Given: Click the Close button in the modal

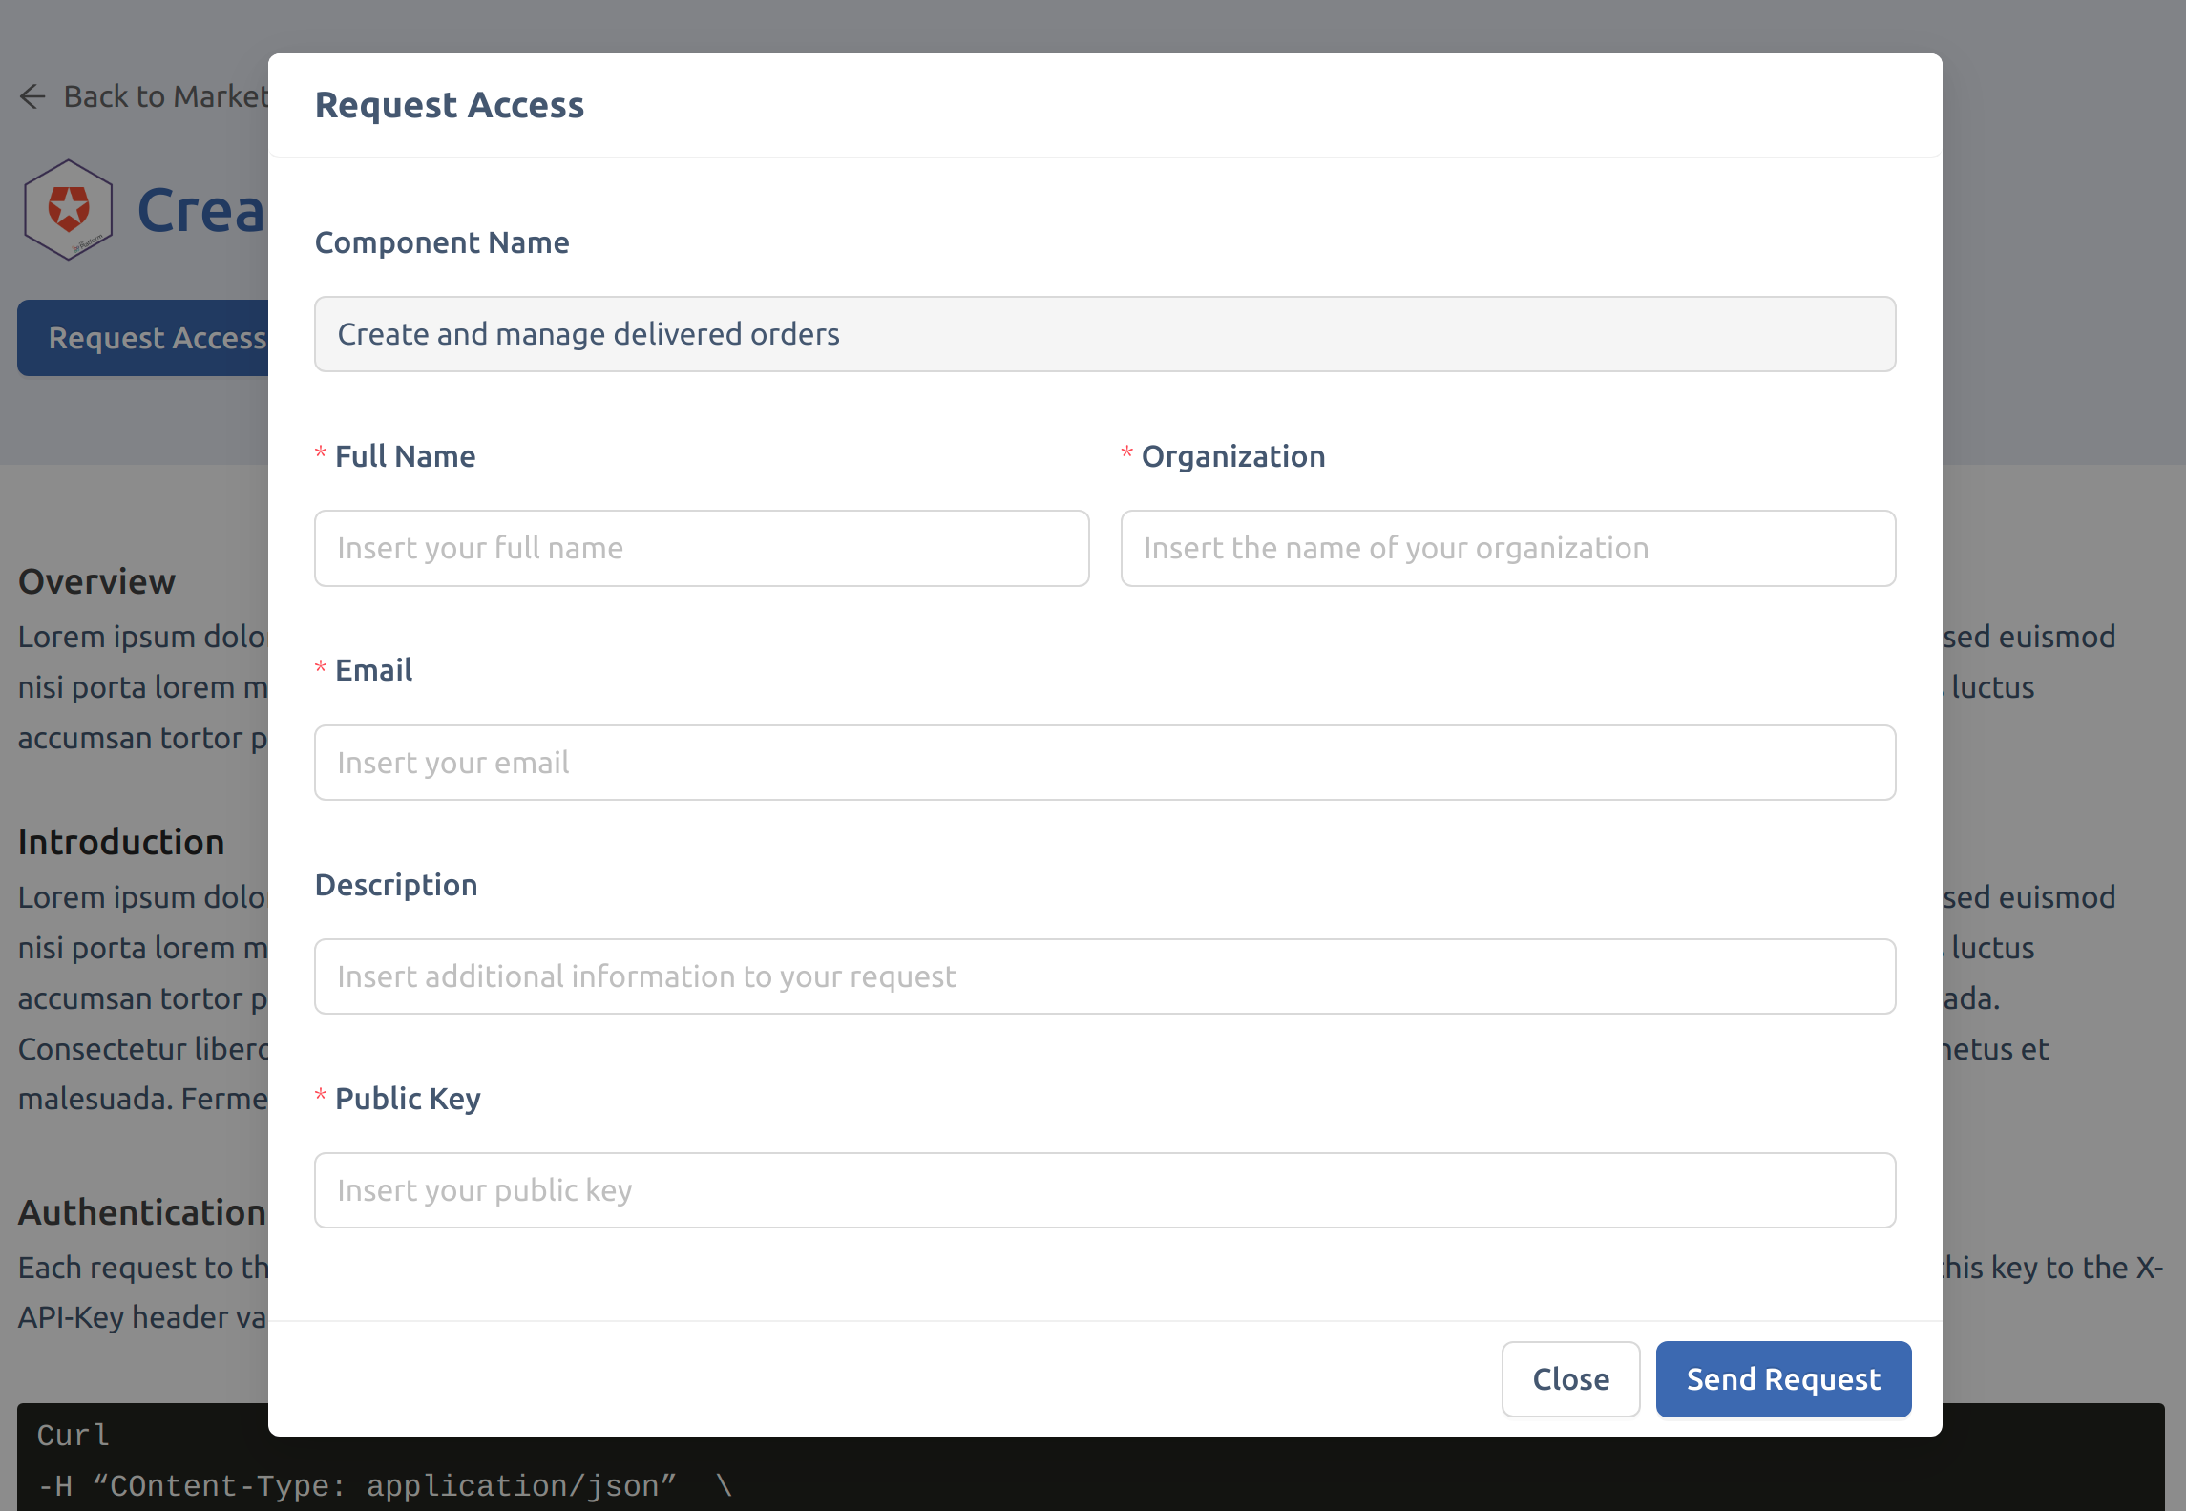Looking at the screenshot, I should [1570, 1379].
